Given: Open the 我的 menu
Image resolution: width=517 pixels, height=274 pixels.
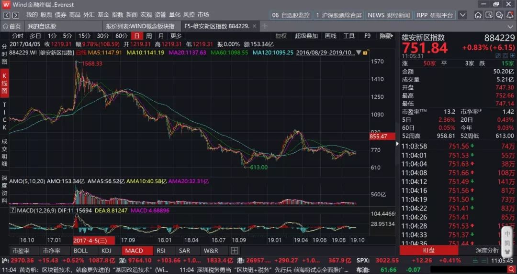Looking at the screenshot, I should pos(32,15).
